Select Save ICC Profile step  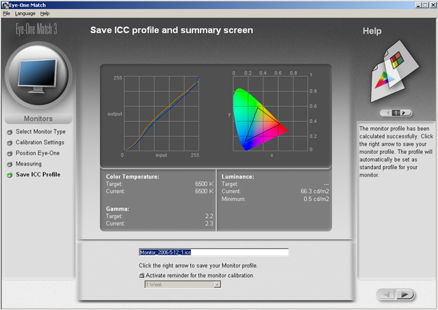tap(38, 175)
